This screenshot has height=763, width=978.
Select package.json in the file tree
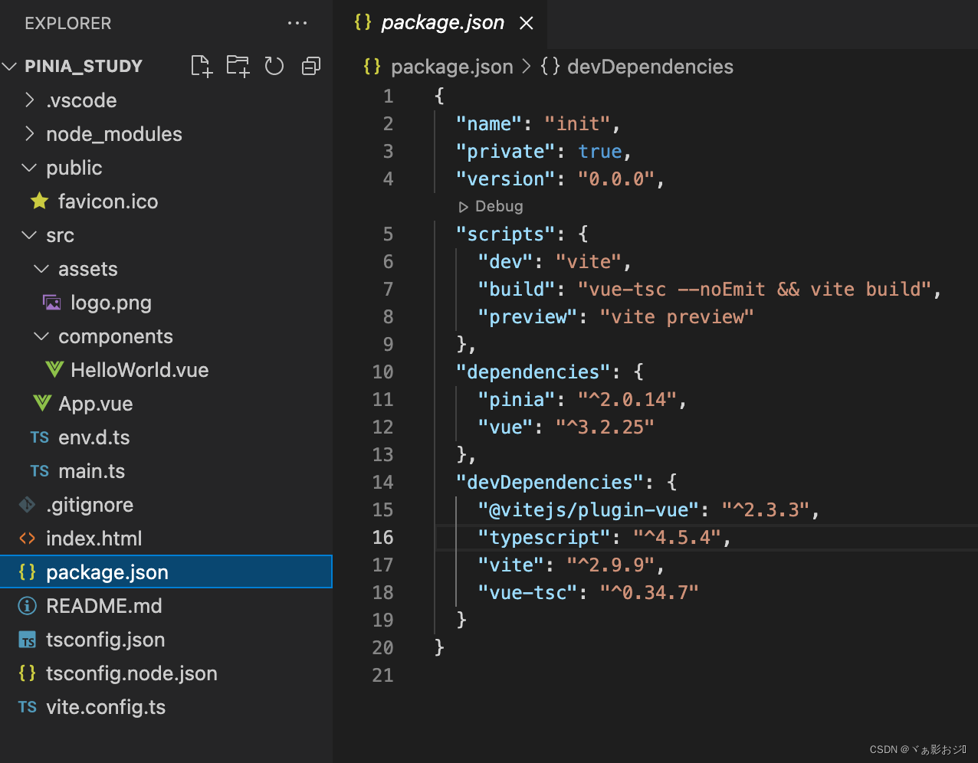click(x=166, y=572)
